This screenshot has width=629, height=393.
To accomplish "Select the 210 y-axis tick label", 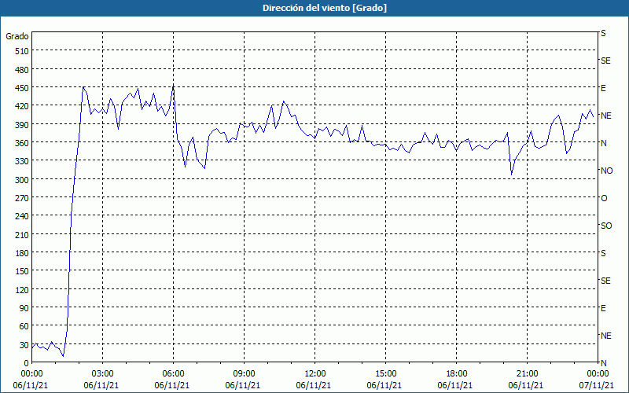I will 22,235.
